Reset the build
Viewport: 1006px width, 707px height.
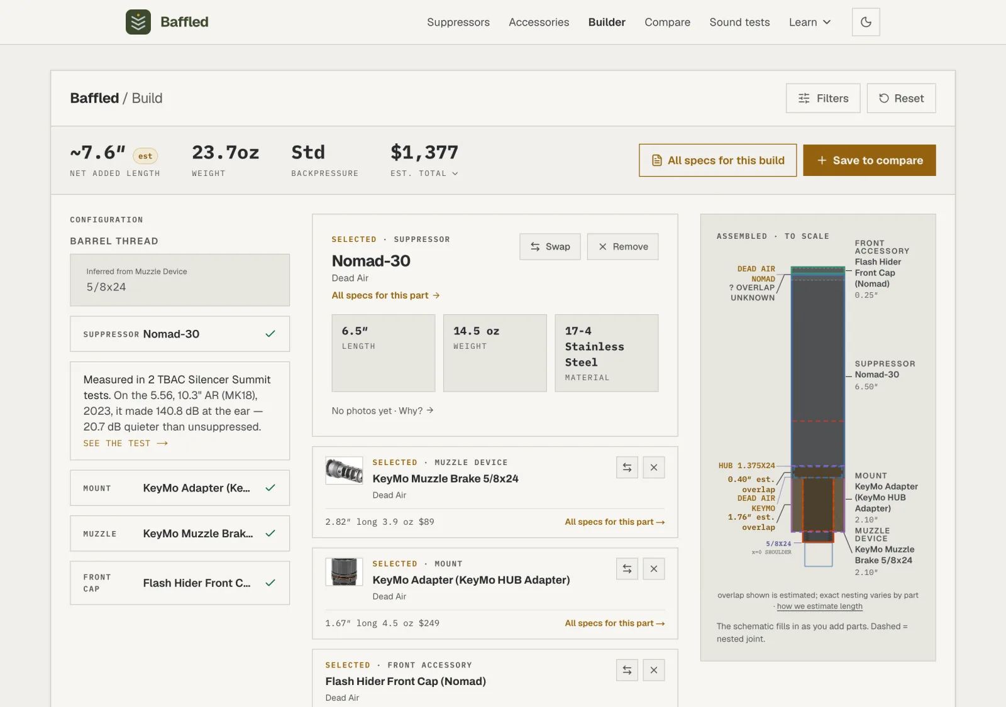coord(901,98)
